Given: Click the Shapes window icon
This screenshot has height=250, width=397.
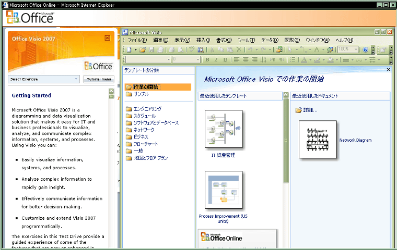Looking at the screenshot, I should coord(279,49).
